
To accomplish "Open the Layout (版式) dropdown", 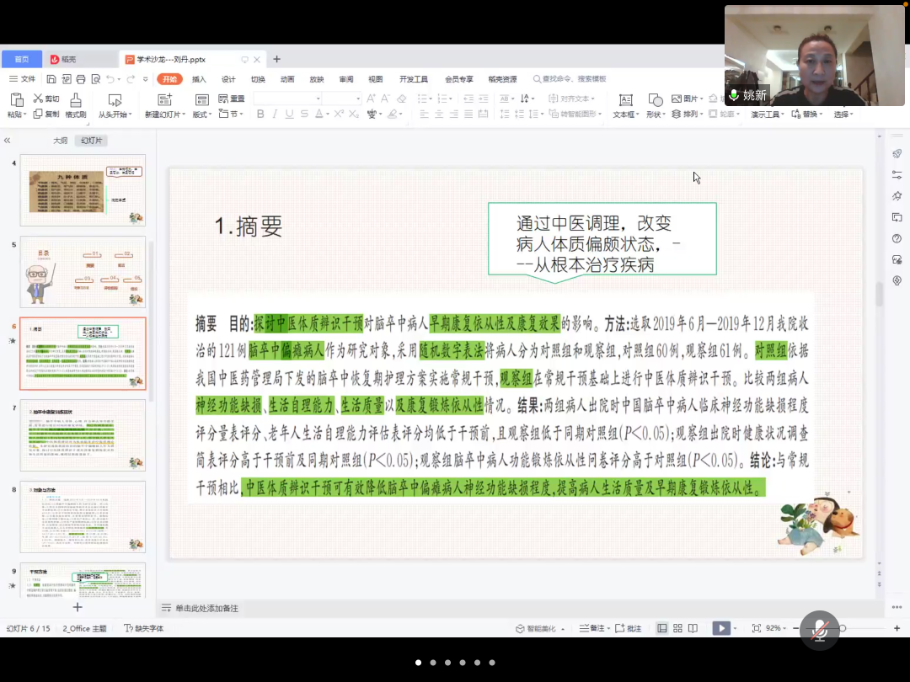I will click(203, 115).
